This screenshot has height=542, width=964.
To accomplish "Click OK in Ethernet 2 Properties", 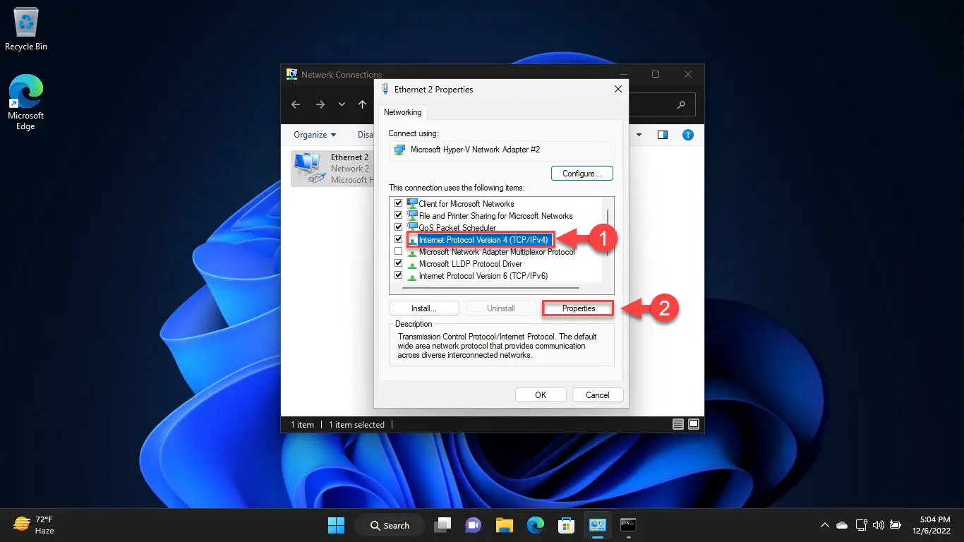I will coord(541,395).
